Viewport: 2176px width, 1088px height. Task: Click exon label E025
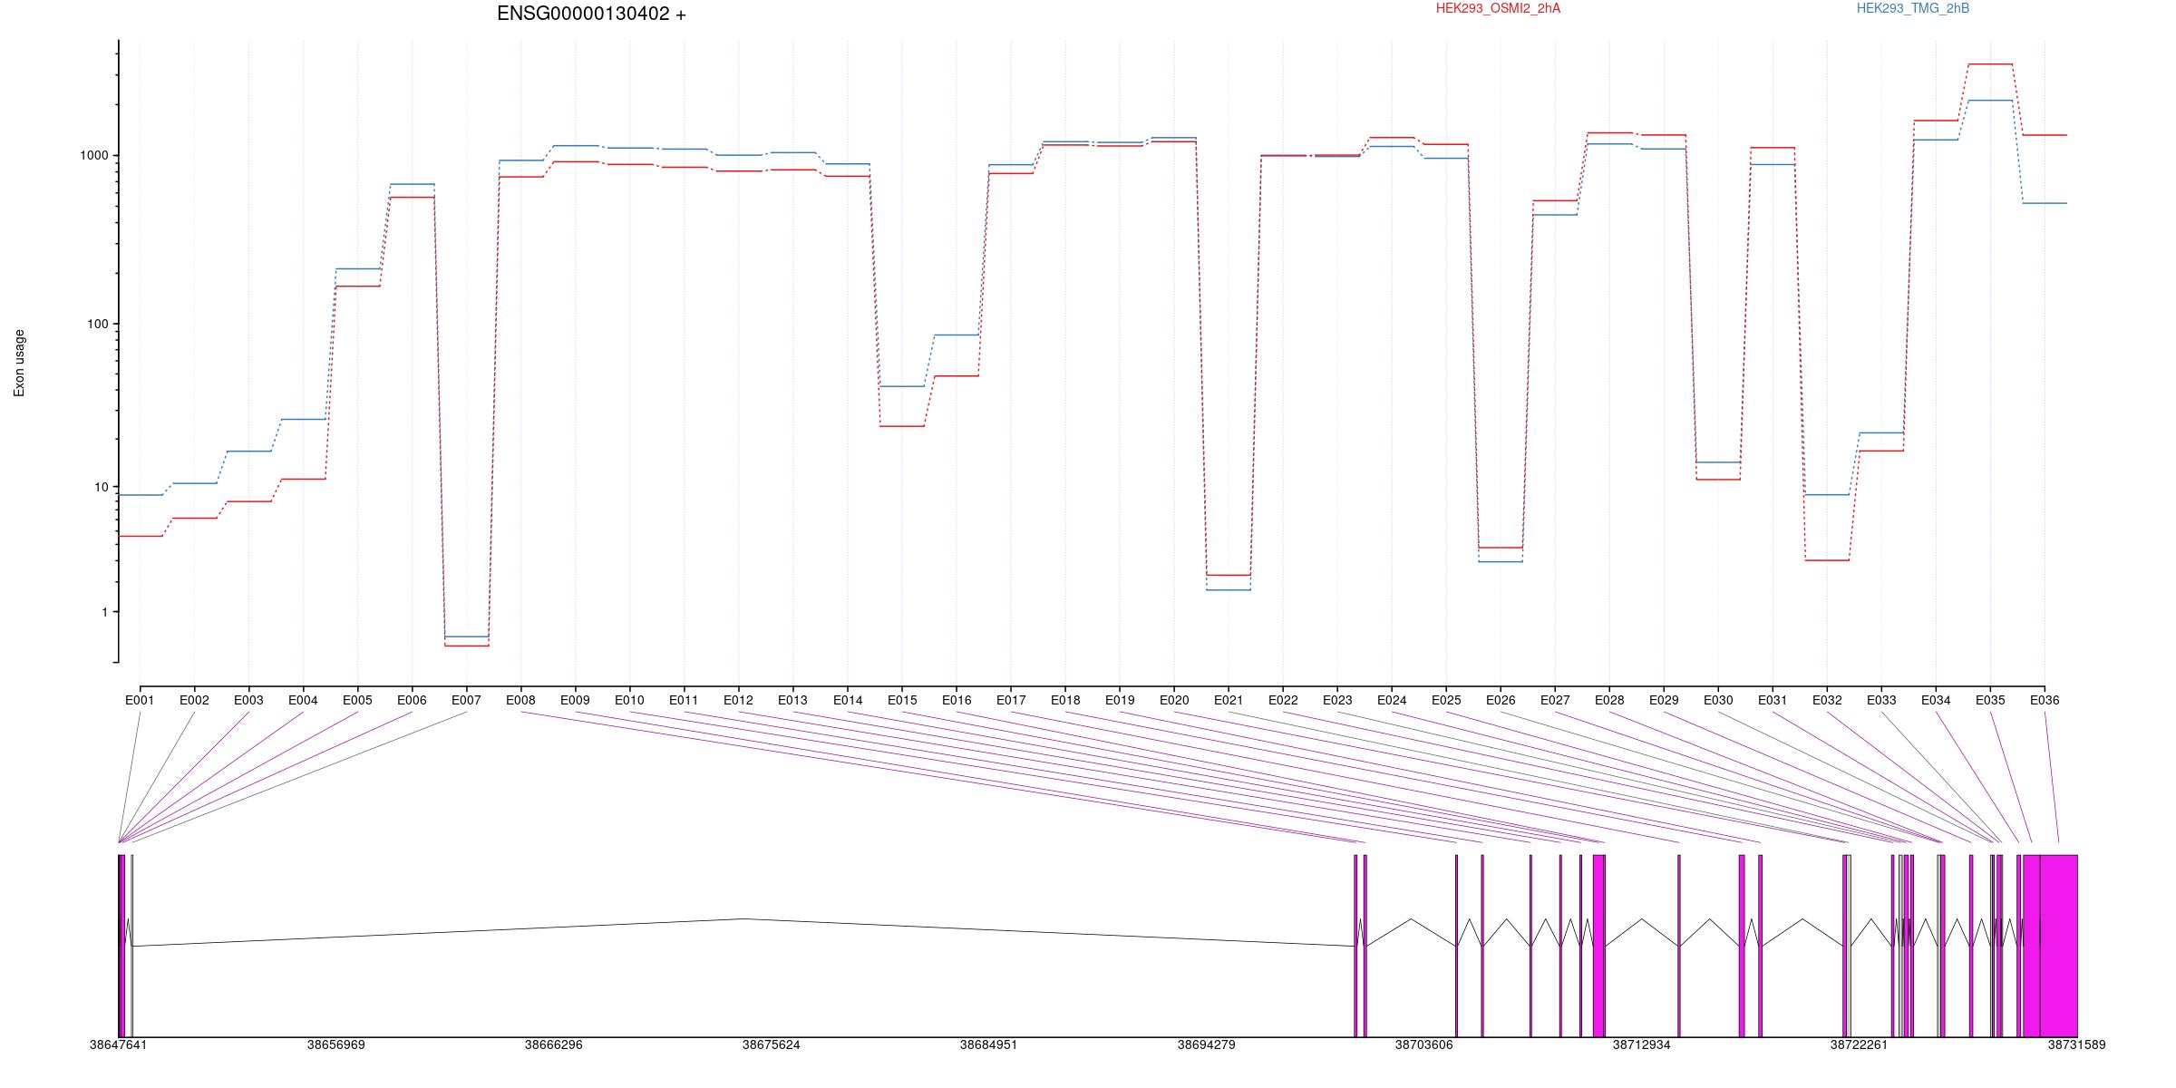tap(1446, 700)
